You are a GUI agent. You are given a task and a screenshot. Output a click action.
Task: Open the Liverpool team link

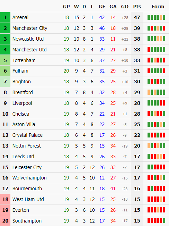(22, 103)
